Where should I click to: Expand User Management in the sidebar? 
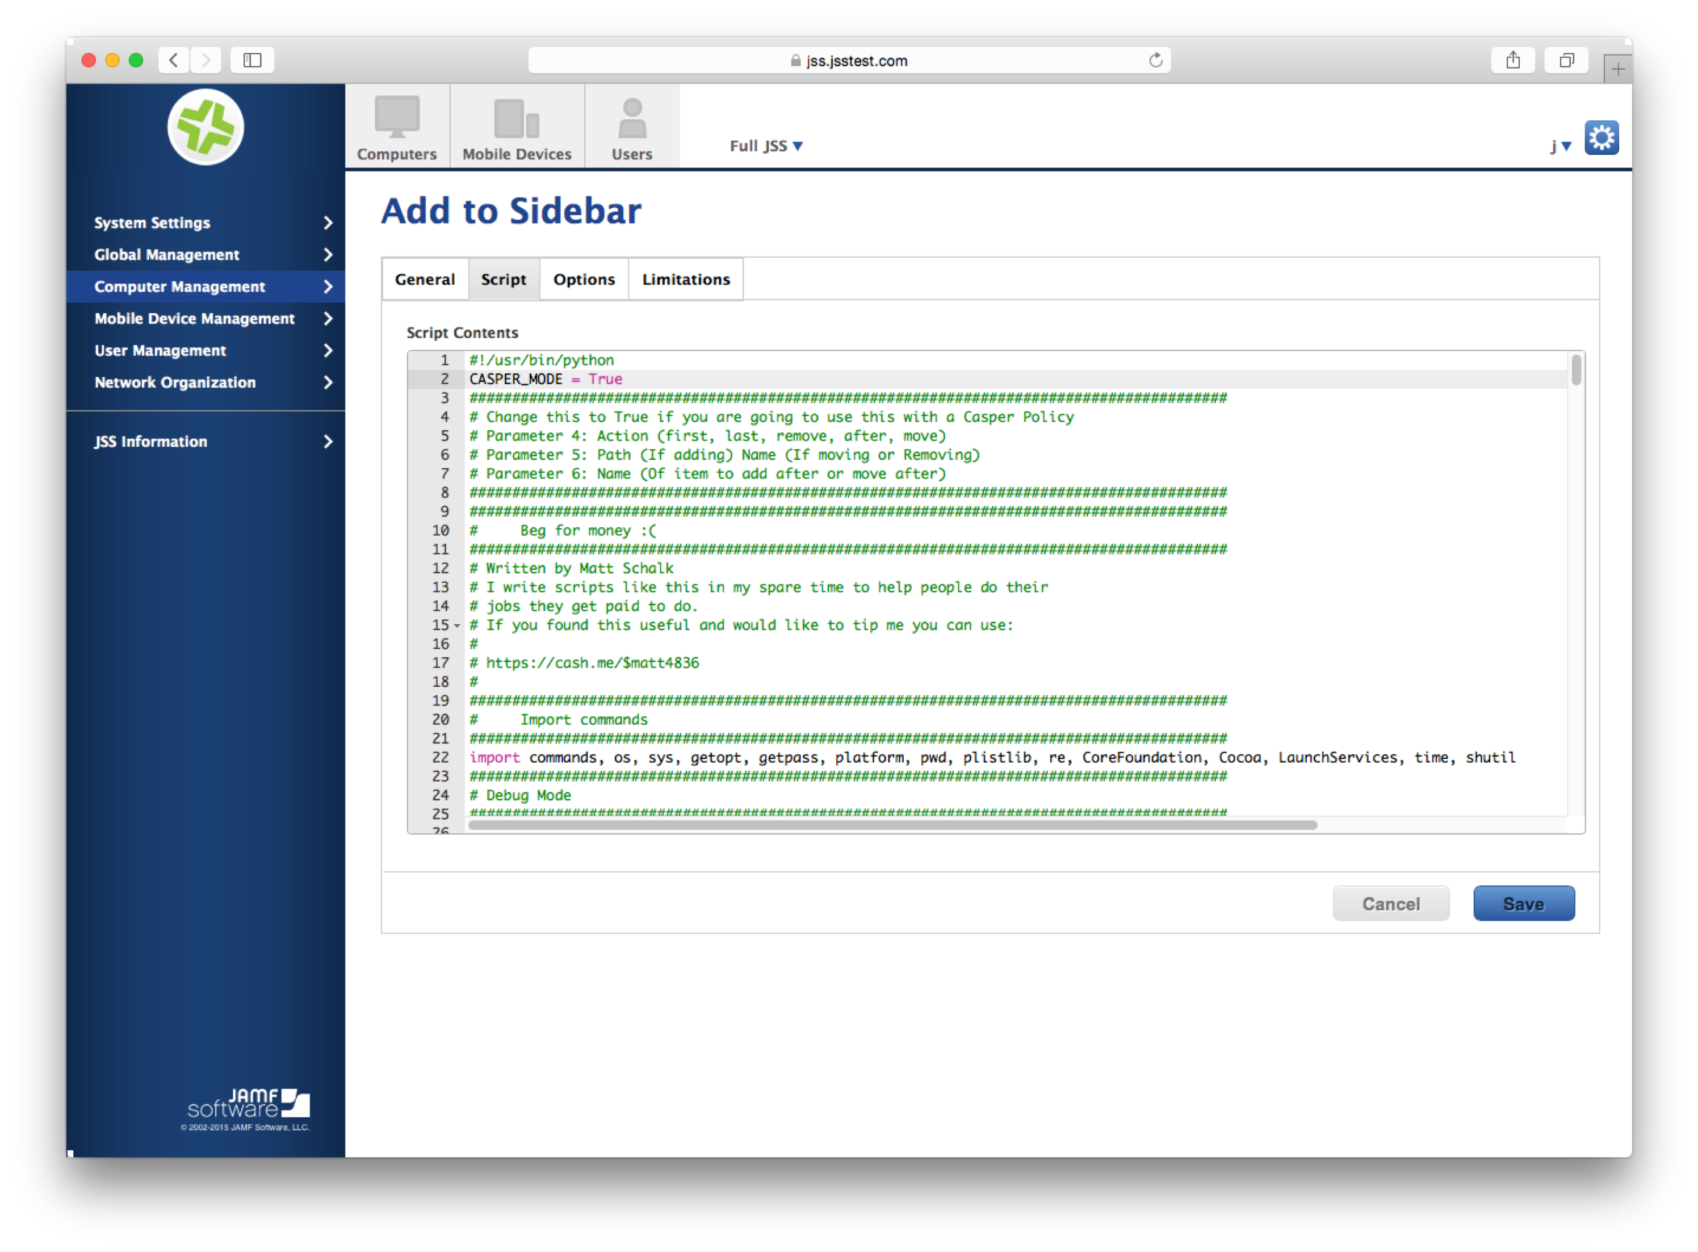pyautogui.click(x=206, y=350)
